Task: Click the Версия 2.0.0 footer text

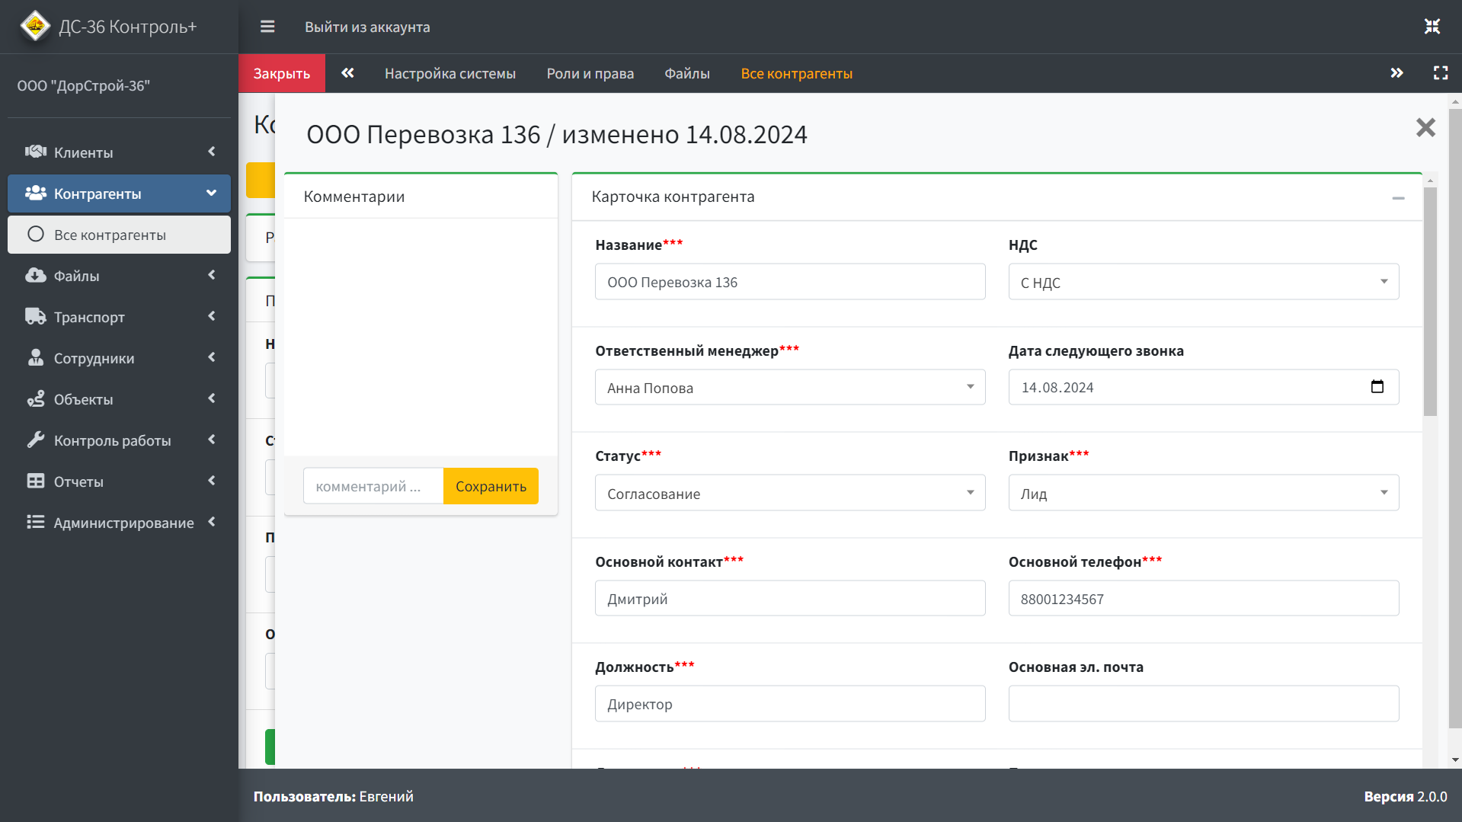Action: pos(1406,796)
